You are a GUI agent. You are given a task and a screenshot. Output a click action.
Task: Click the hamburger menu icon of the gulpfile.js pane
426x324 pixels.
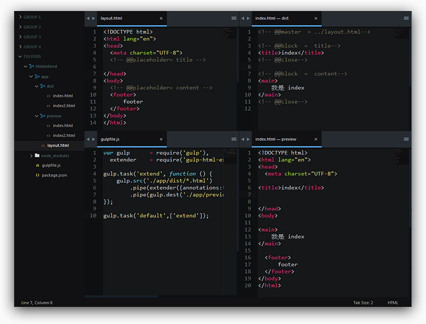[x=233, y=139]
